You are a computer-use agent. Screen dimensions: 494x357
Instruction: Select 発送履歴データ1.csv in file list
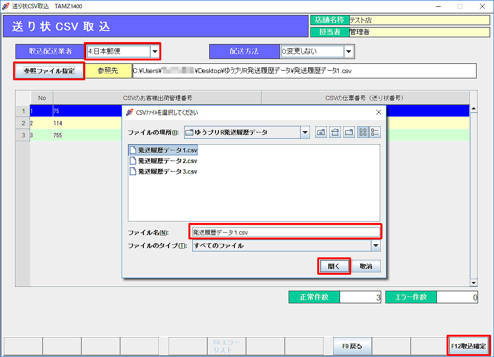tap(163, 150)
